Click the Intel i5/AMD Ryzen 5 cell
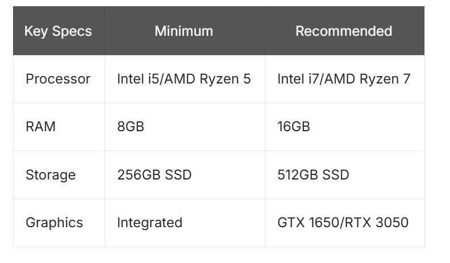 click(184, 79)
